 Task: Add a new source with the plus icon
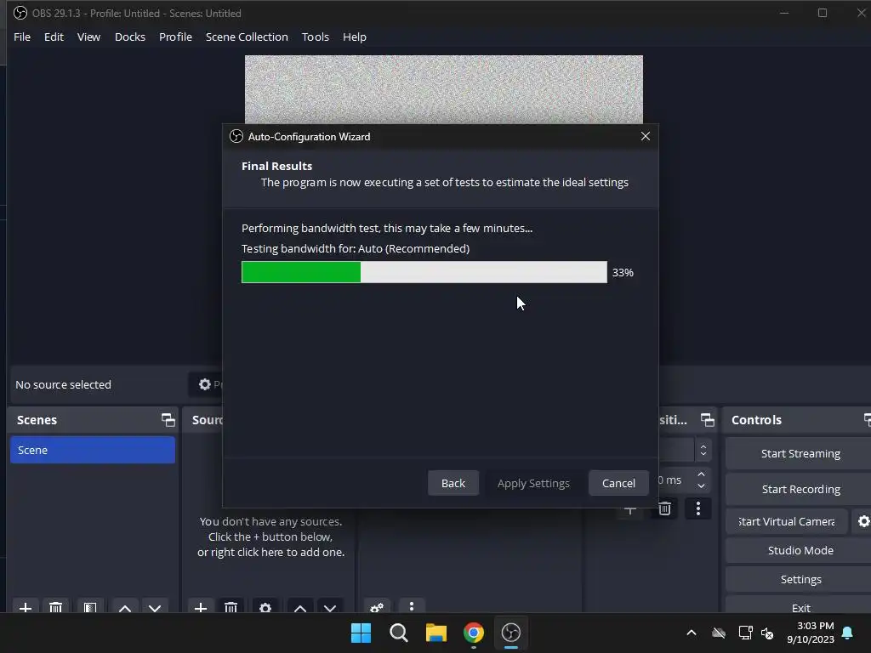(201, 607)
